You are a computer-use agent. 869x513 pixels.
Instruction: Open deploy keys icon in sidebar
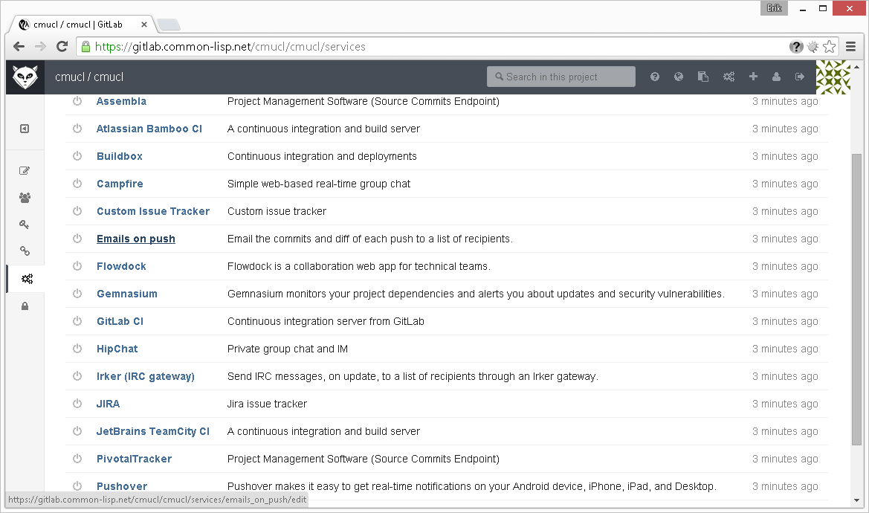(25, 225)
